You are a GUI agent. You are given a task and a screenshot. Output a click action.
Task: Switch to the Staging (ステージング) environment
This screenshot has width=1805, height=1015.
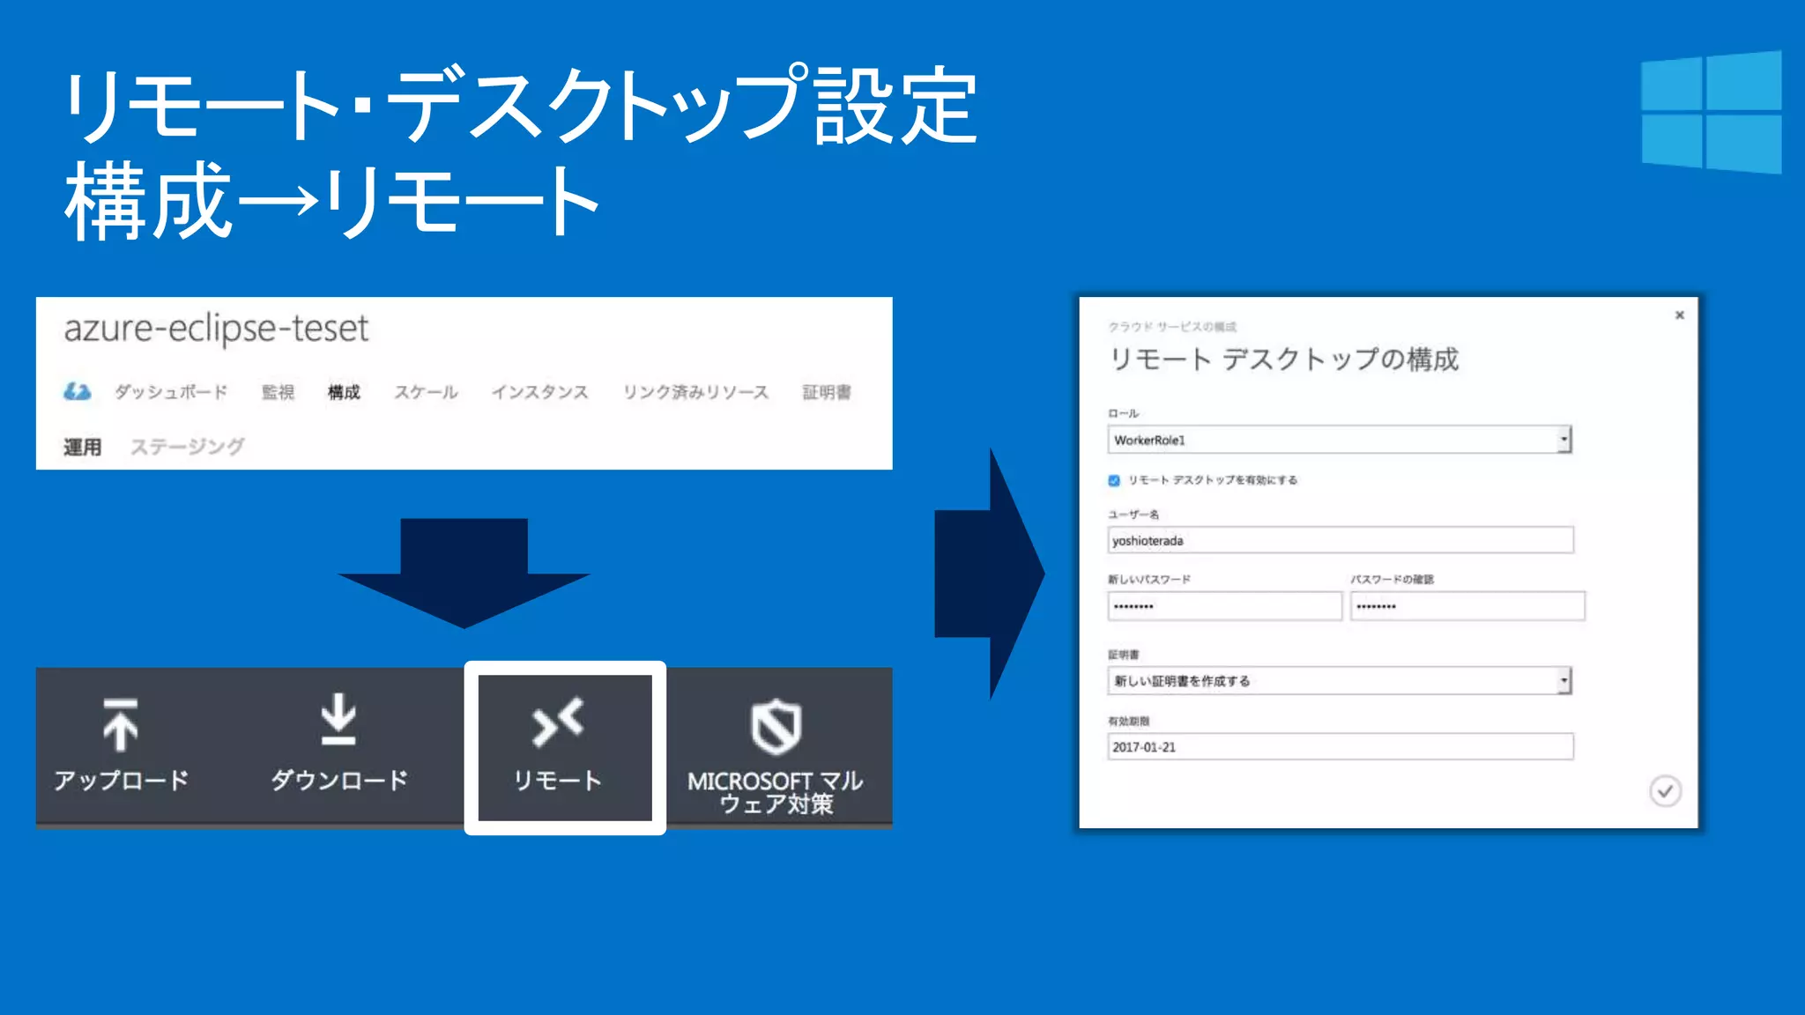[x=187, y=447]
